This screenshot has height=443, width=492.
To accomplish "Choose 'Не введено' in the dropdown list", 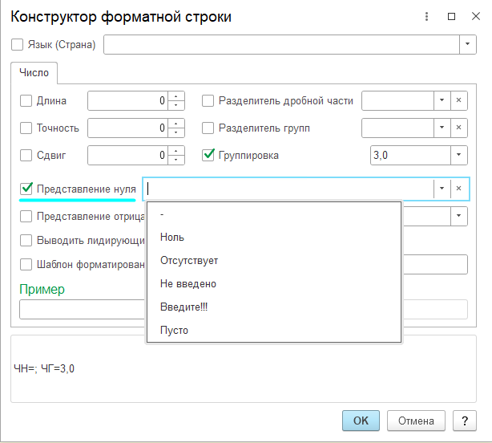I will 188,284.
